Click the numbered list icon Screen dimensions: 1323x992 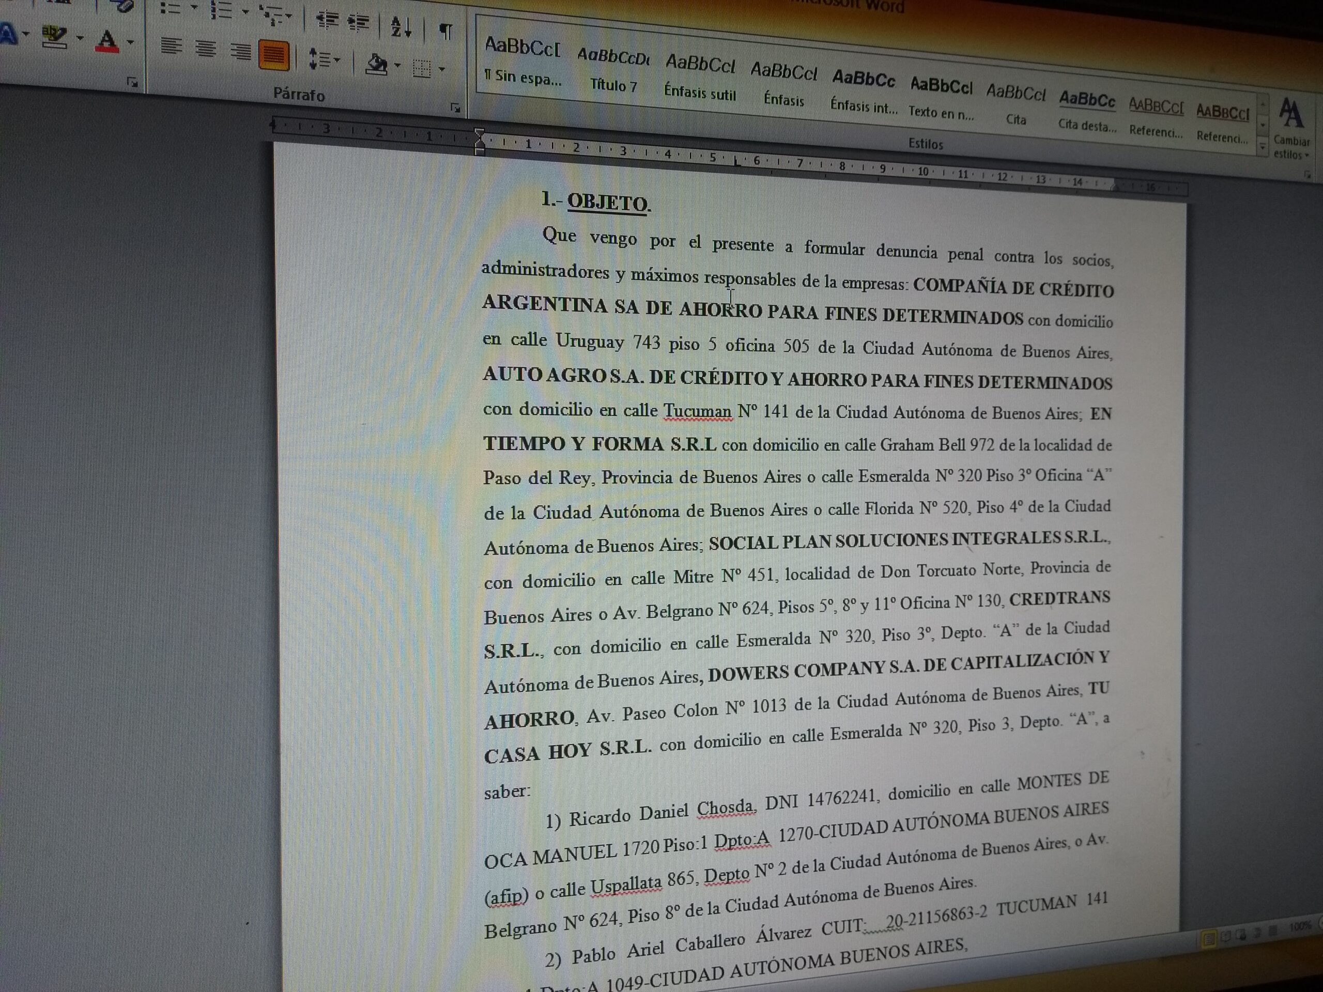tap(221, 10)
